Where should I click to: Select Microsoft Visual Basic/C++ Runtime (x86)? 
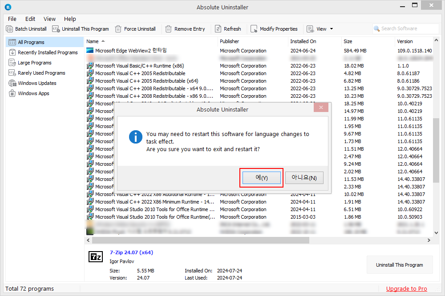point(259,66)
